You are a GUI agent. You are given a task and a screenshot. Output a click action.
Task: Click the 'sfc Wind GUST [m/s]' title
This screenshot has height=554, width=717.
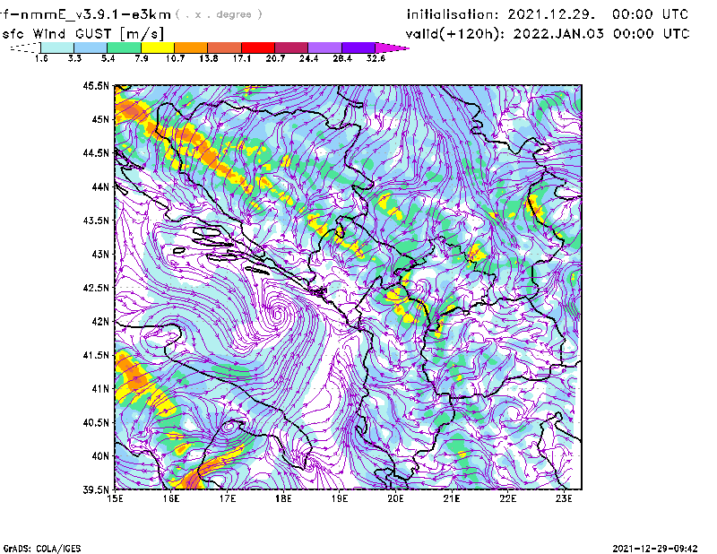click(82, 34)
